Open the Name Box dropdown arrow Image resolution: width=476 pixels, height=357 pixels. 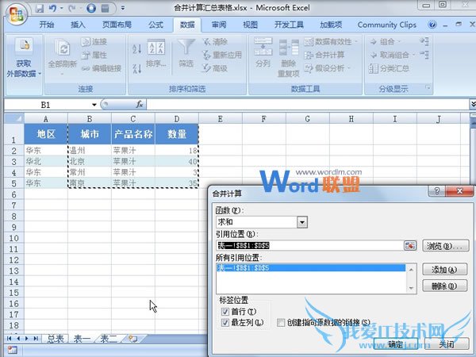94,105
